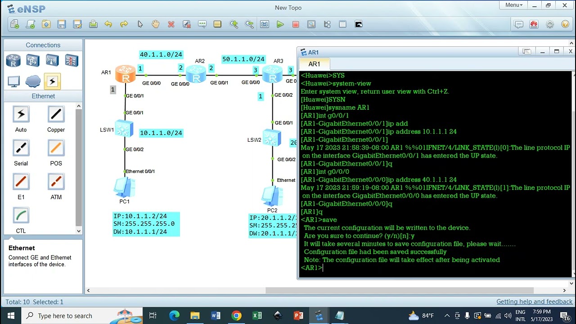The image size is (576, 324).
Task: Start devices with the green play button
Action: pyautogui.click(x=280, y=24)
